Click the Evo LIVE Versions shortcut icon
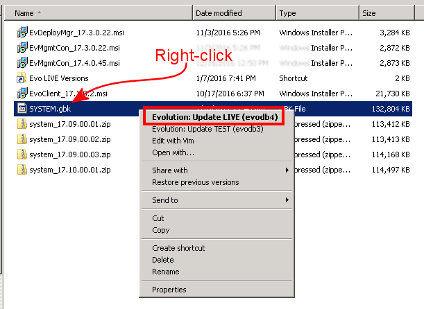 pyautogui.click(x=22, y=78)
